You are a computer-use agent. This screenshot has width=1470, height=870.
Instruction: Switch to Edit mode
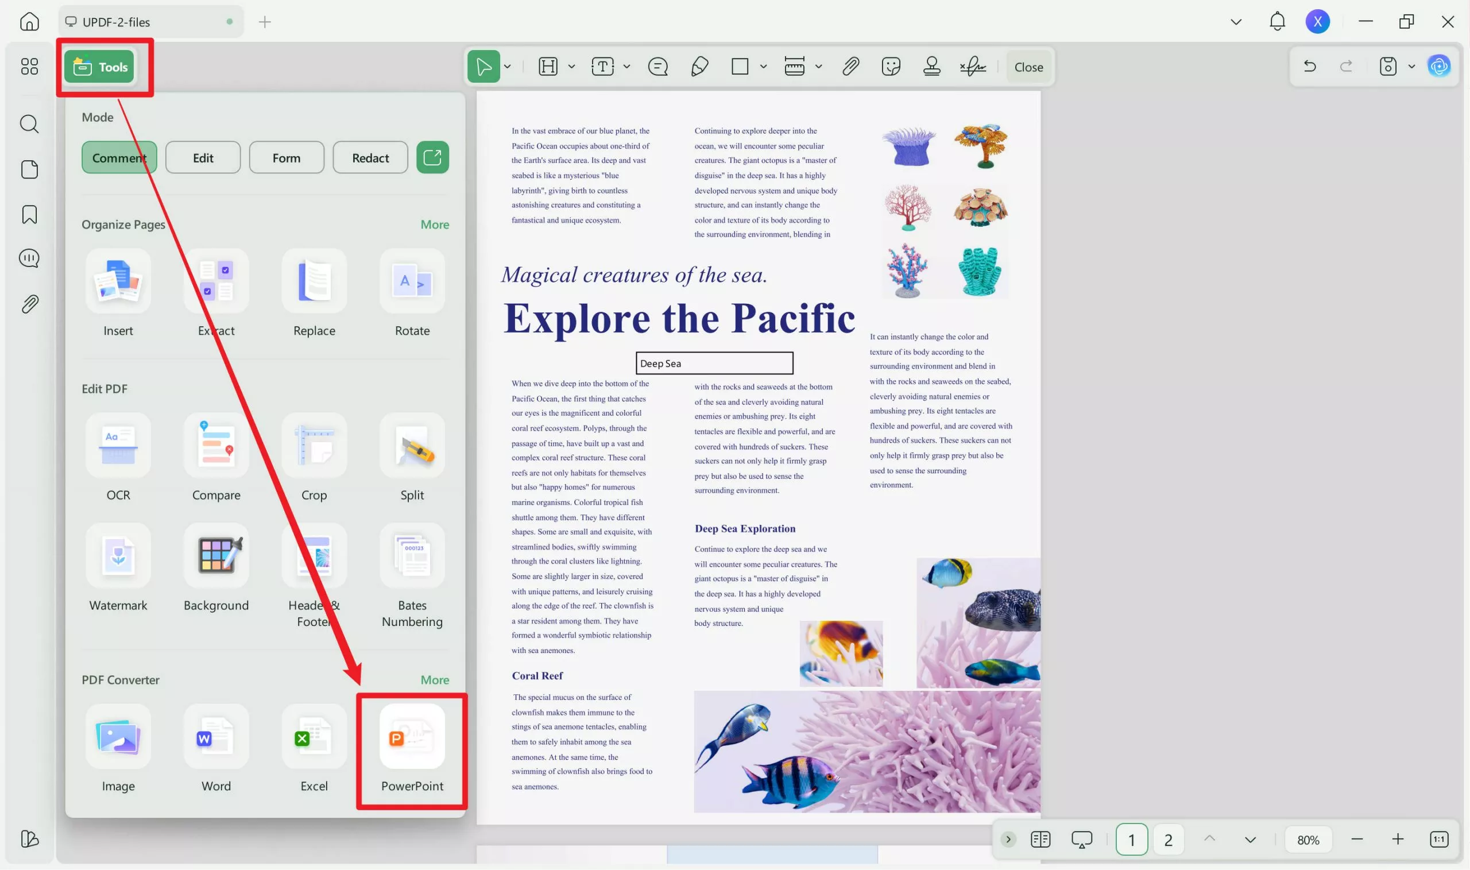pyautogui.click(x=203, y=158)
